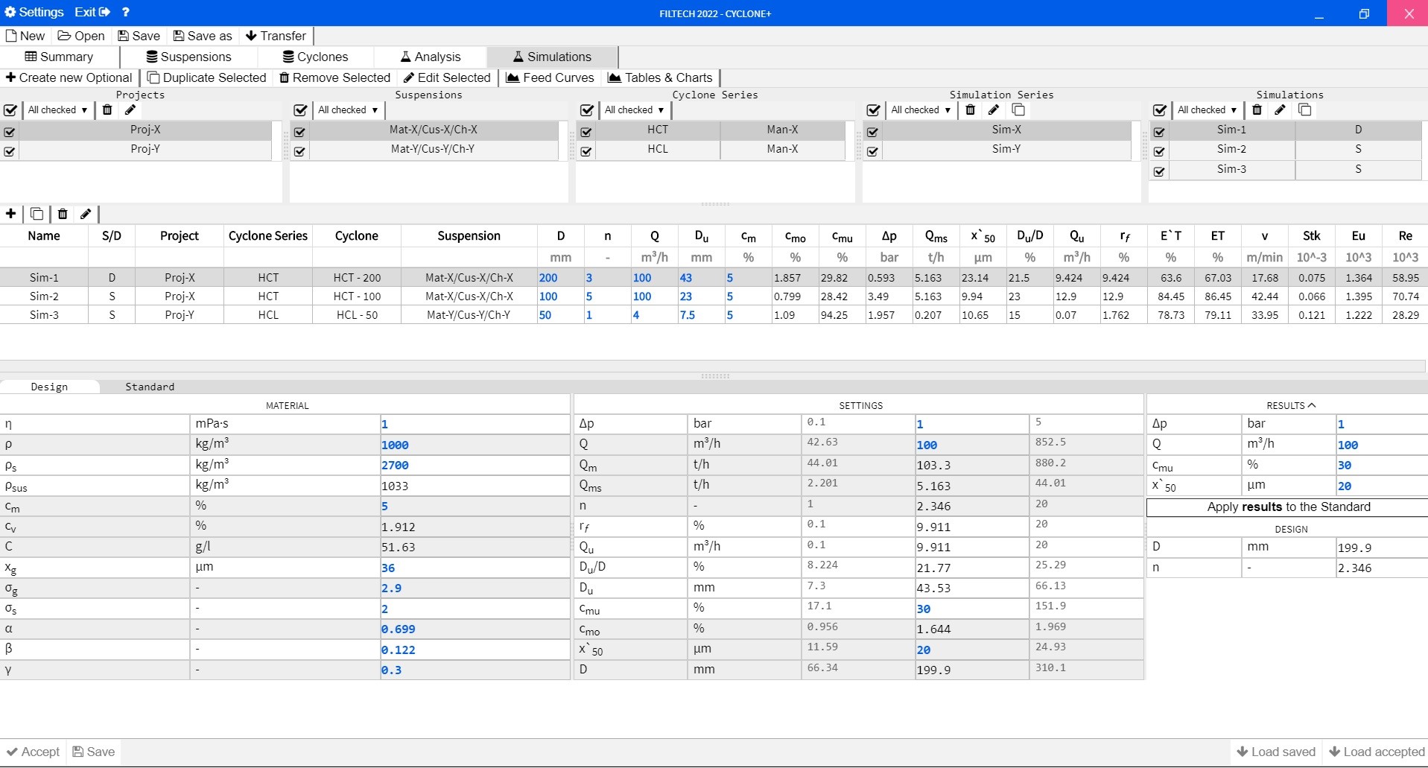Edit project with Projects pencil icon

coord(130,110)
